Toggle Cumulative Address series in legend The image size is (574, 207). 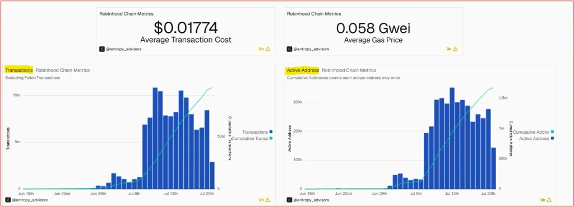[x=534, y=132]
